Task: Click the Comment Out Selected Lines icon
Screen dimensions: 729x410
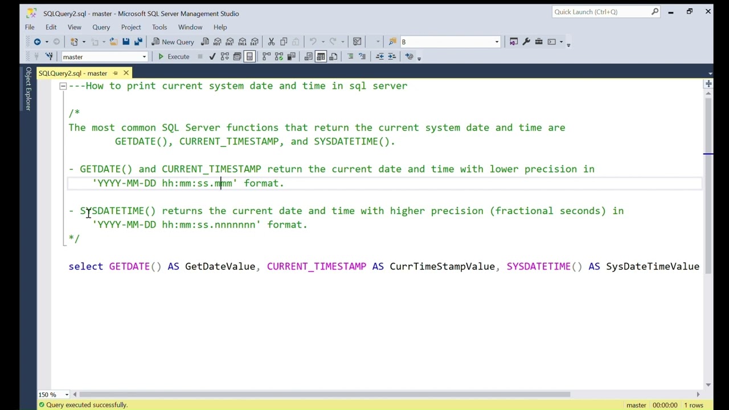Action: (x=350, y=56)
